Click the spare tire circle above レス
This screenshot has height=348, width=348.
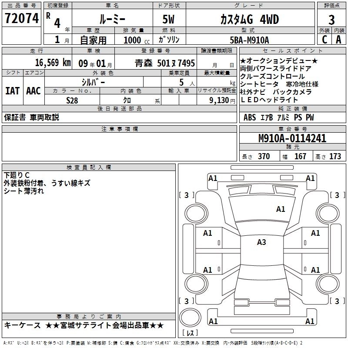[190, 318]
